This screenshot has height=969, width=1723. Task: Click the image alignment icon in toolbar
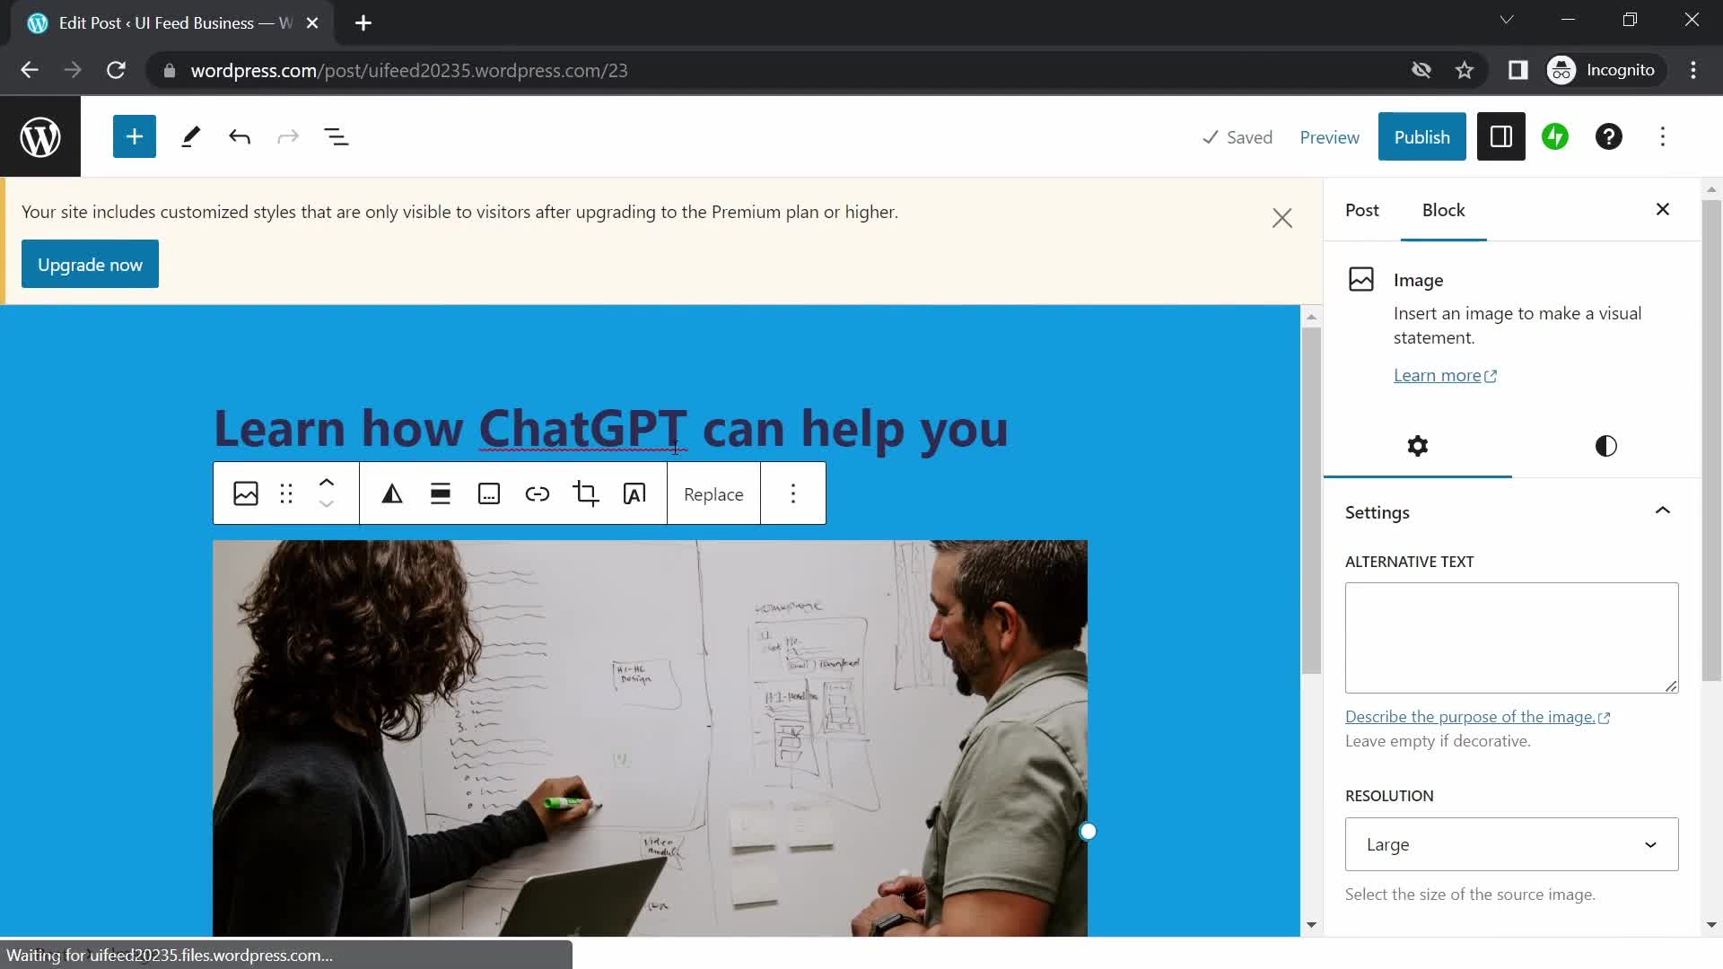439,493
